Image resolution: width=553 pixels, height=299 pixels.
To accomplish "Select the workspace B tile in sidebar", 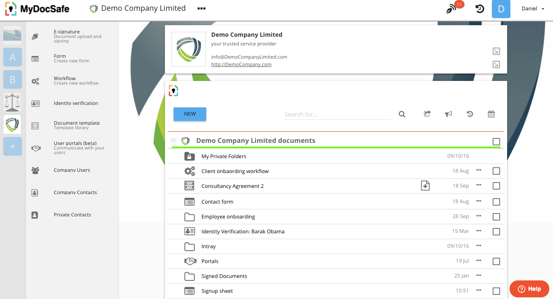I will 12,79.
